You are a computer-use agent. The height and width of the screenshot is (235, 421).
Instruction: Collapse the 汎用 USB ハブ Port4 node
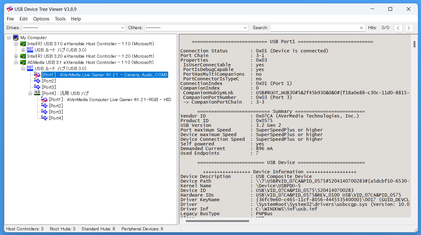pyautogui.click(x=30, y=93)
